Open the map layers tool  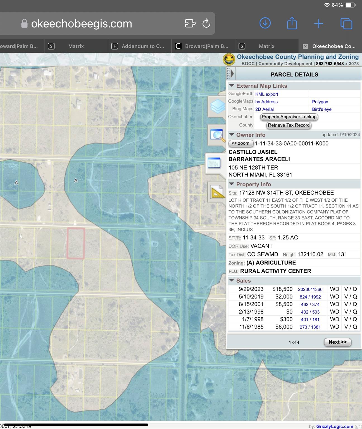pos(217,107)
